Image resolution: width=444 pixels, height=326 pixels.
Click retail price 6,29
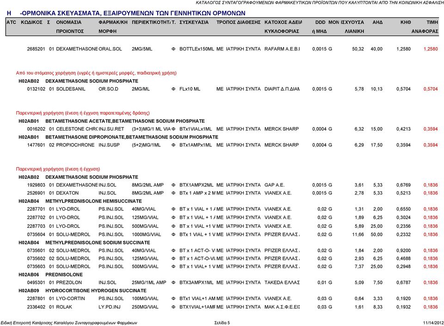pyautogui.click(x=359, y=145)
